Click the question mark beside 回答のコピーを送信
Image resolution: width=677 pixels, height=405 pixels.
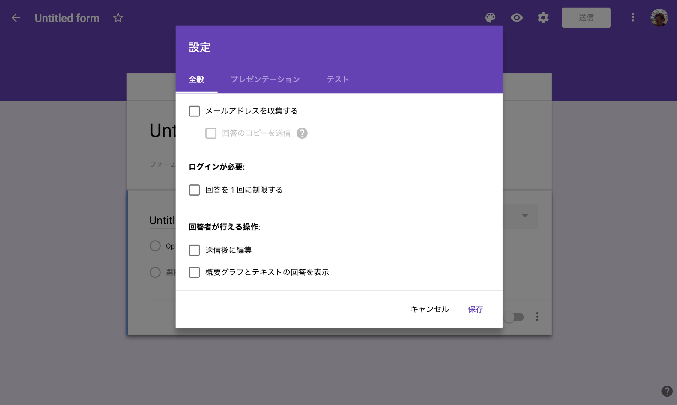(302, 133)
